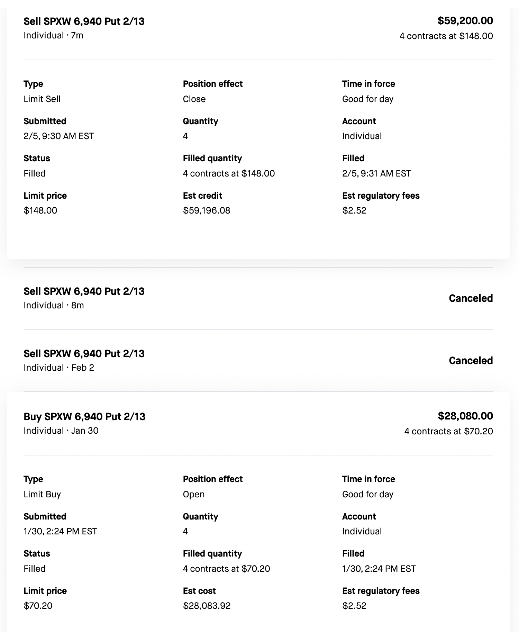Click the Canceled status on the Feb 2 order
This screenshot has width=519, height=632.
click(471, 361)
